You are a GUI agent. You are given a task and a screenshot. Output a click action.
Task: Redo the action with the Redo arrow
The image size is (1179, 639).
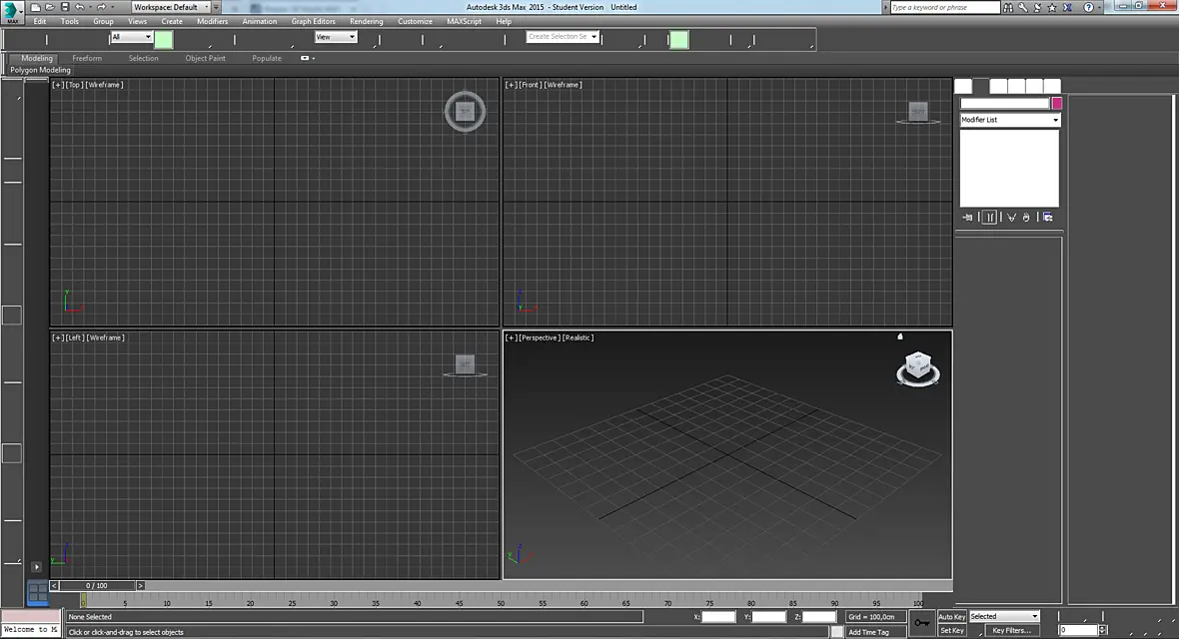click(x=102, y=7)
